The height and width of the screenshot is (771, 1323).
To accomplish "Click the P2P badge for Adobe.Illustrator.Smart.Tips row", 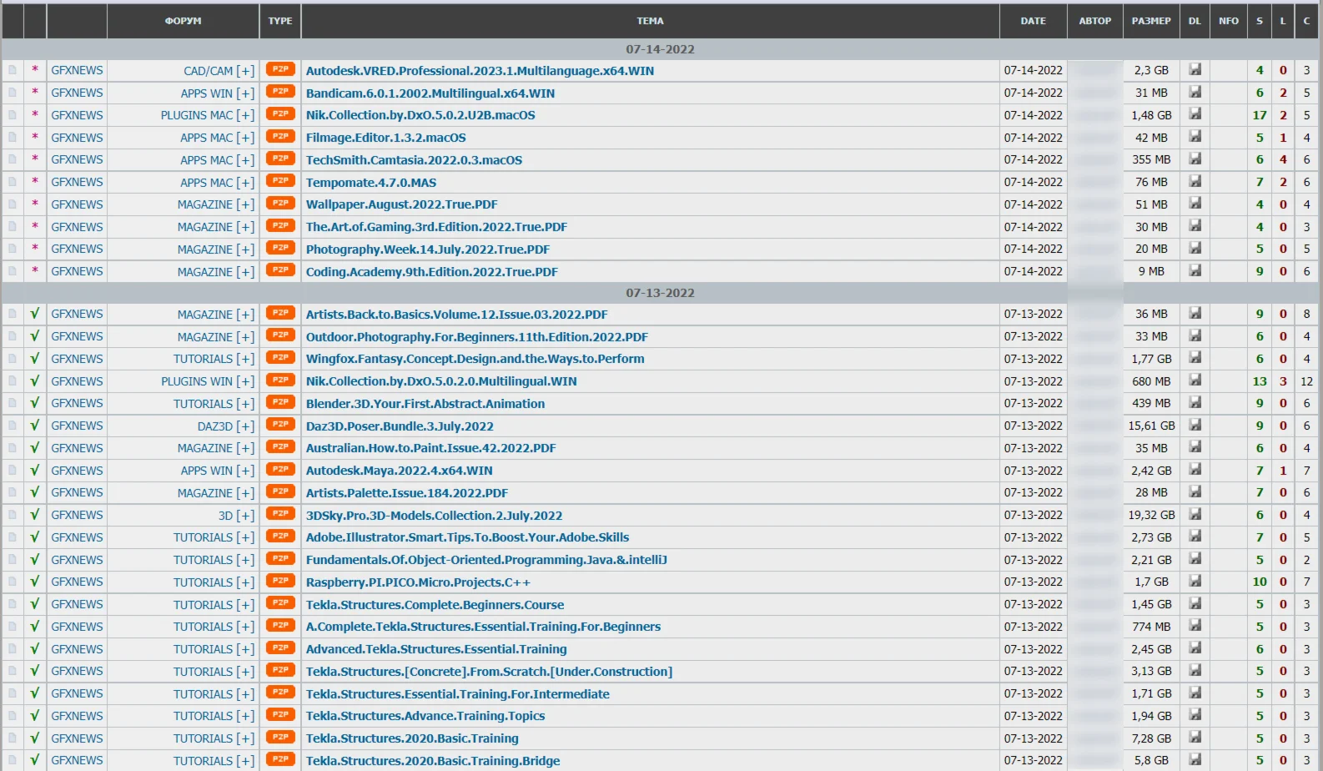I will click(x=280, y=537).
